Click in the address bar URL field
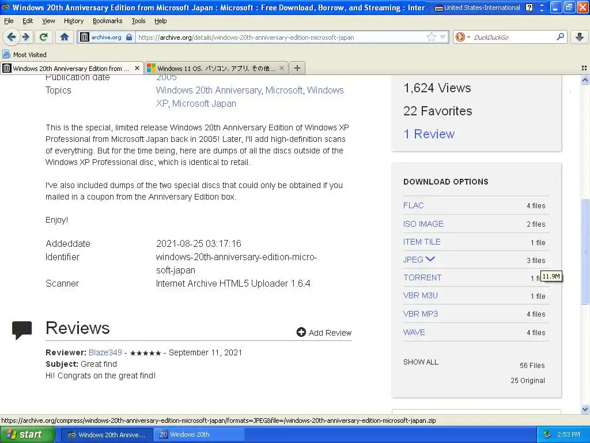The height and width of the screenshot is (443, 590). click(281, 37)
